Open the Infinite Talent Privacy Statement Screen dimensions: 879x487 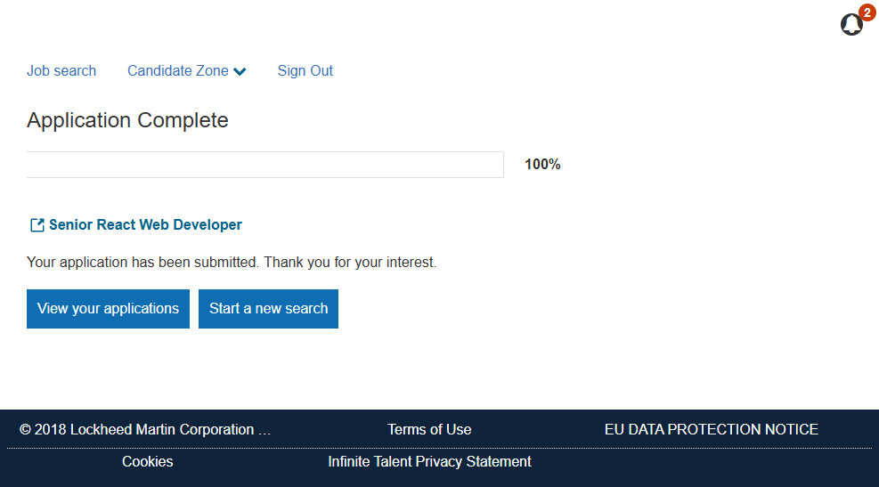click(x=429, y=461)
